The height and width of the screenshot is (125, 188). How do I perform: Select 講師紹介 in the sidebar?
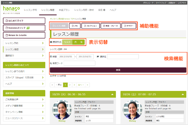pos(24,56)
